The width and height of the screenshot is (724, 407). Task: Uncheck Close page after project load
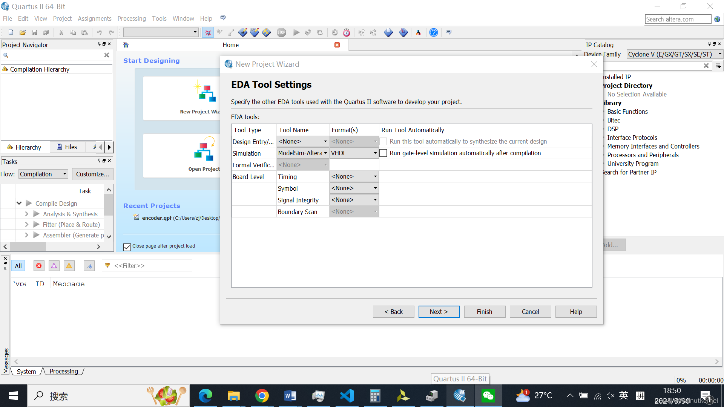(x=127, y=247)
